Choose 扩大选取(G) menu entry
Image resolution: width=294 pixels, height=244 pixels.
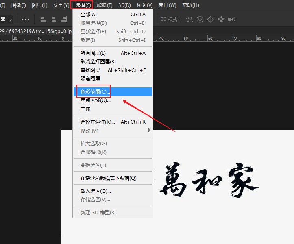(113, 144)
